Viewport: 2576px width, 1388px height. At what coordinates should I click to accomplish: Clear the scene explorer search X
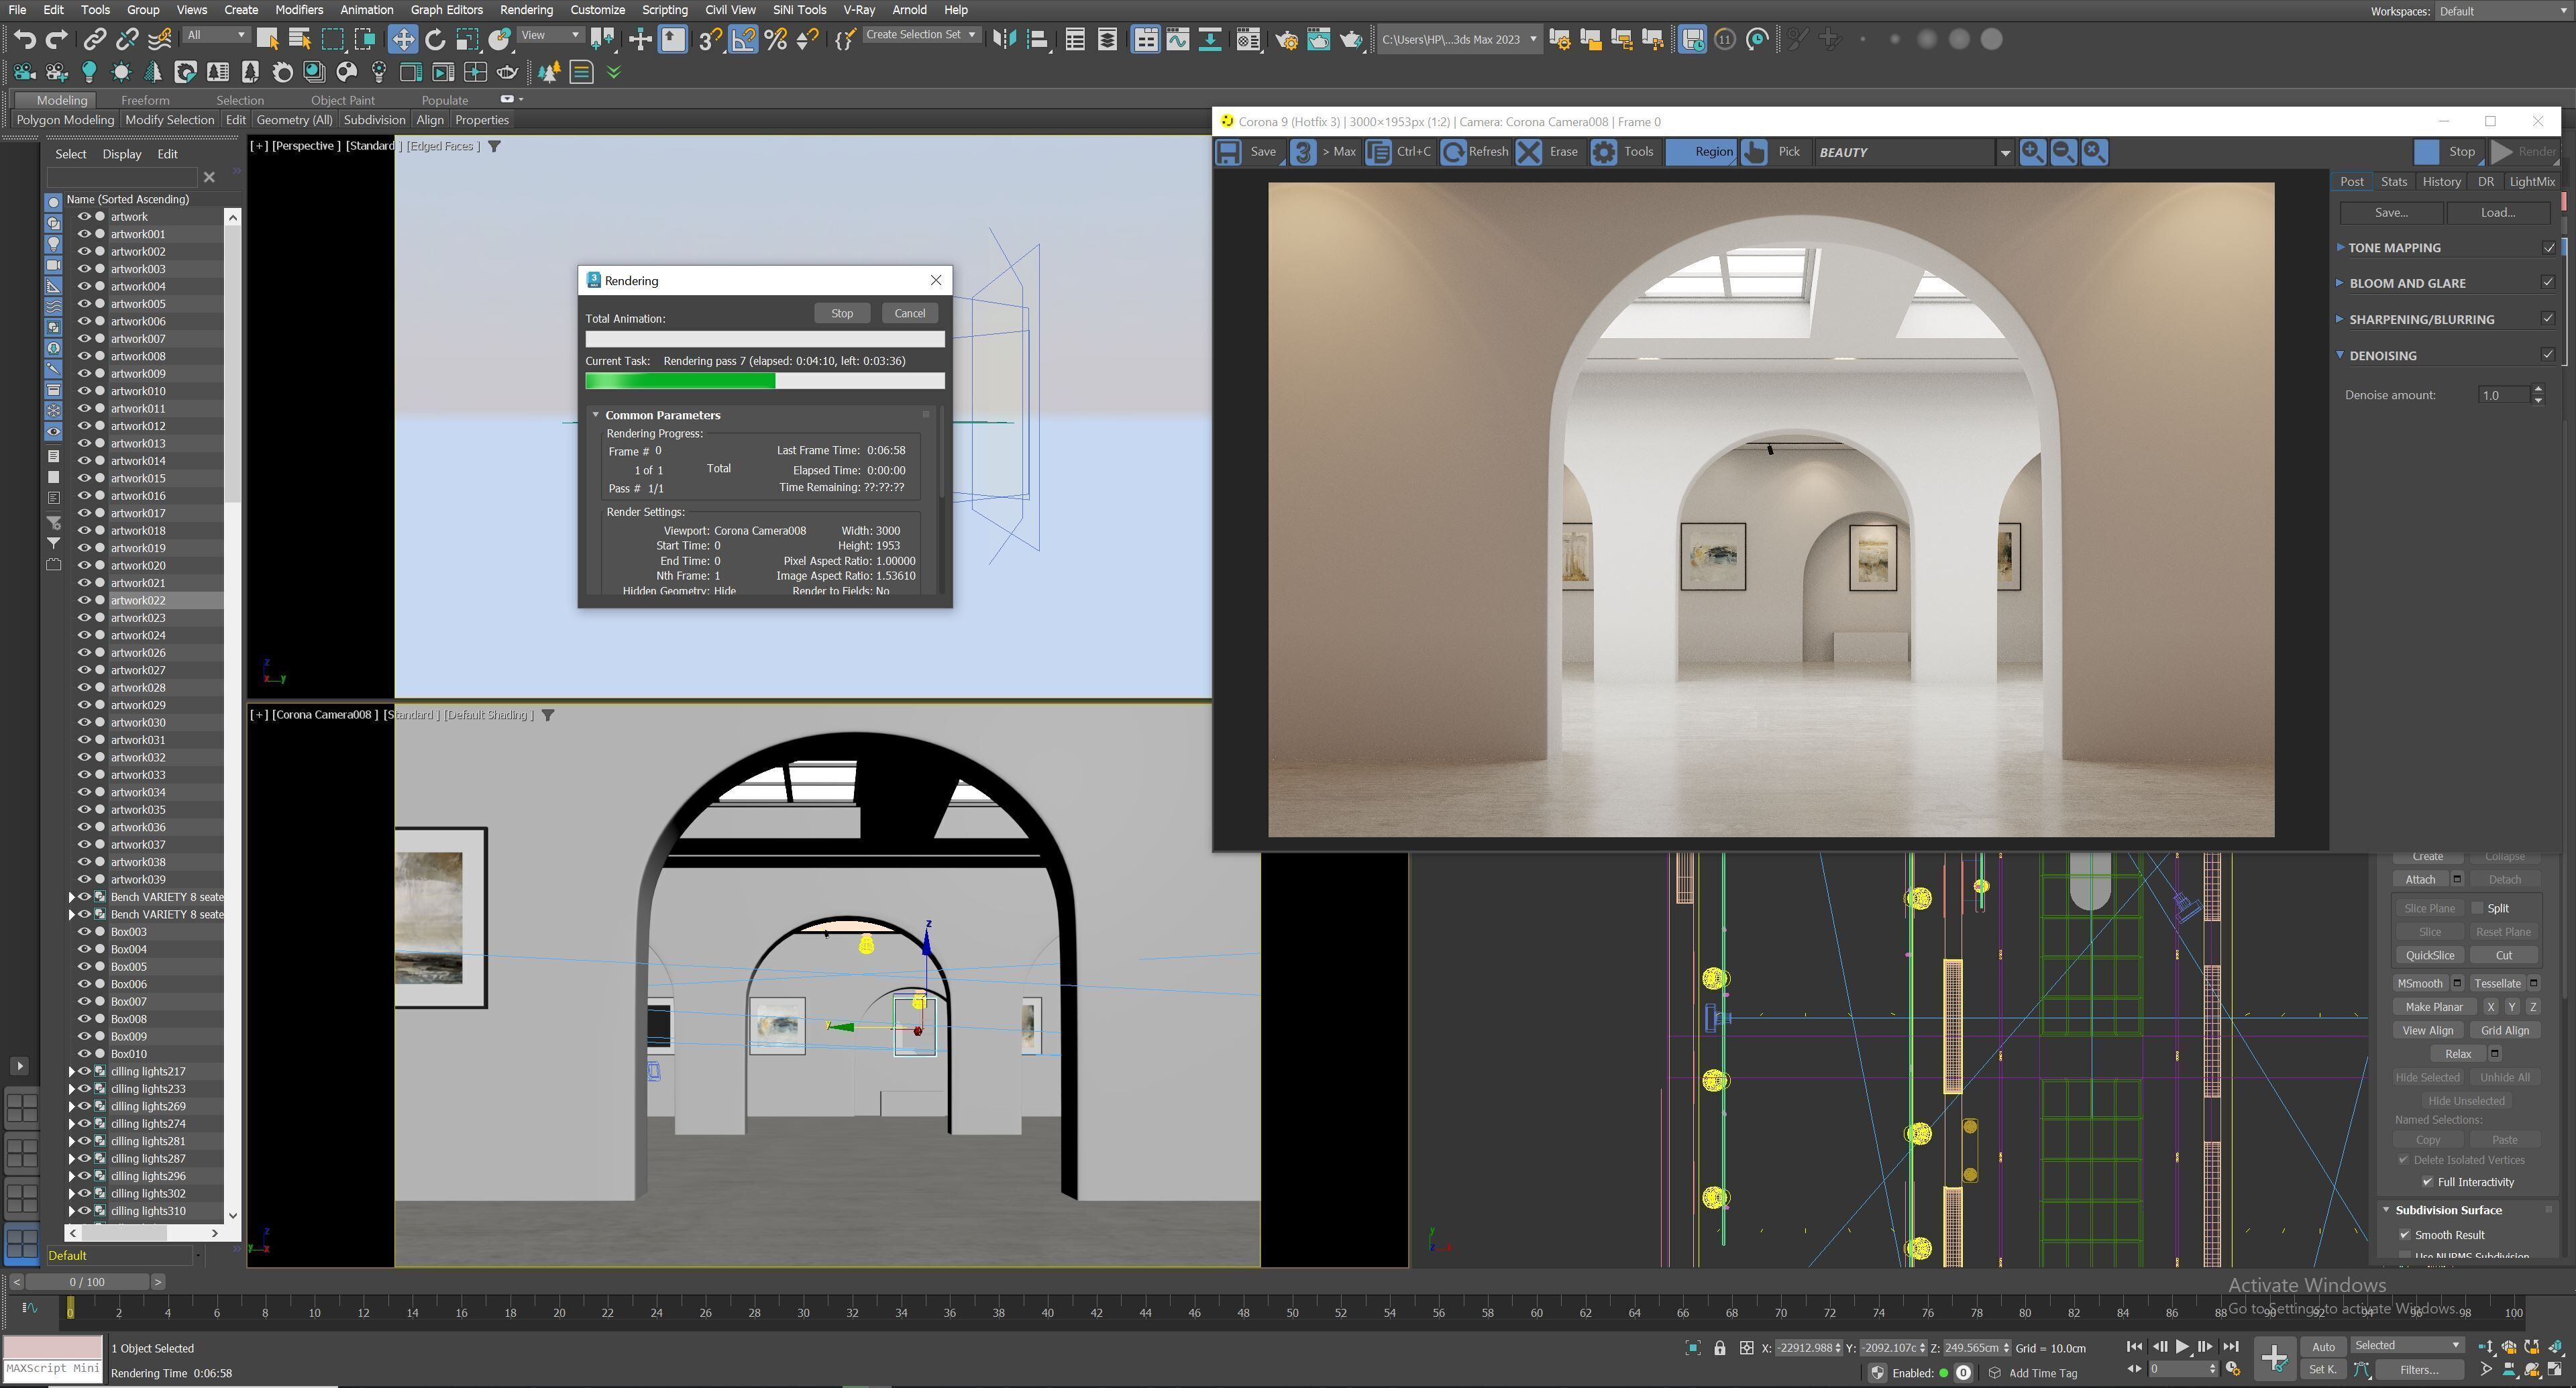tap(209, 177)
